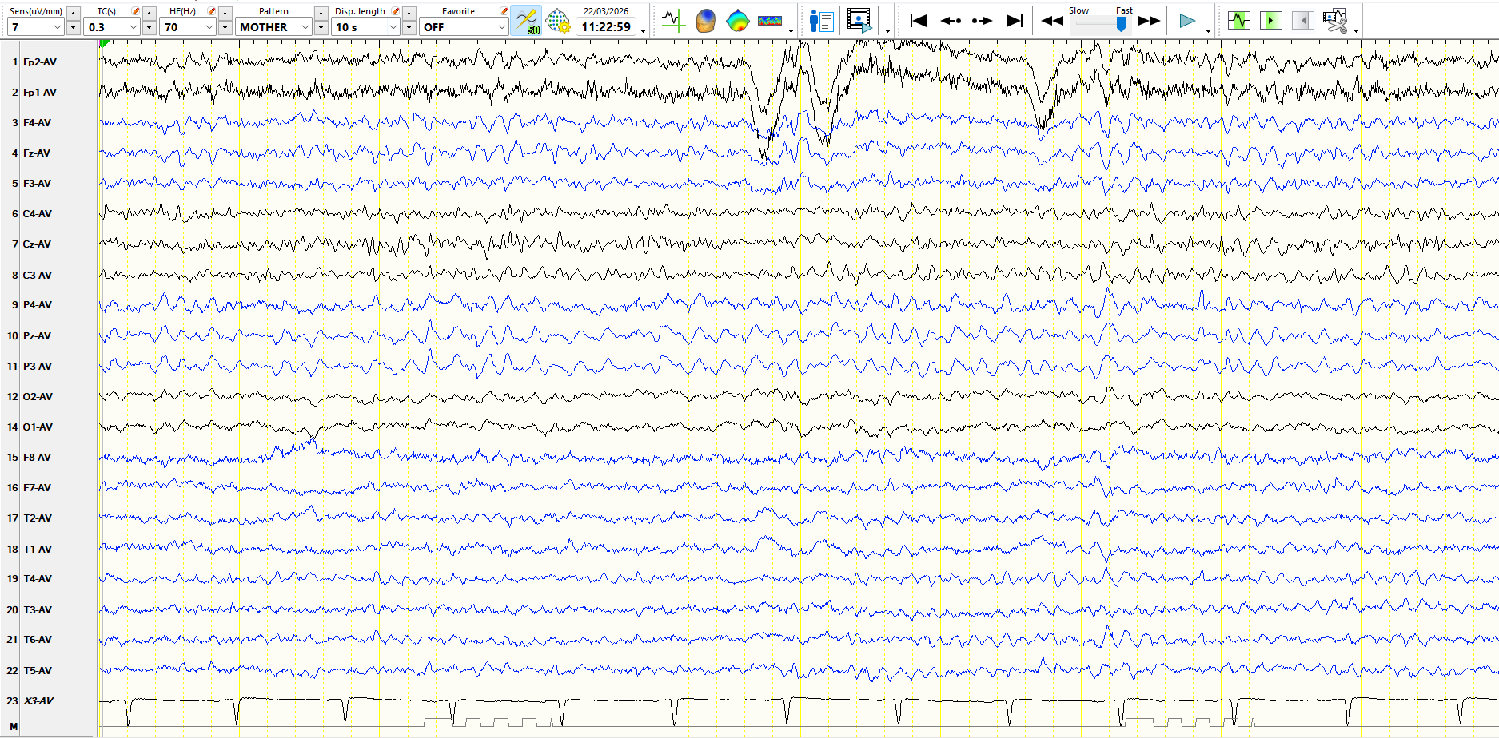
Task: Open the video and EEG clip cutting tool
Action: tap(1334, 21)
